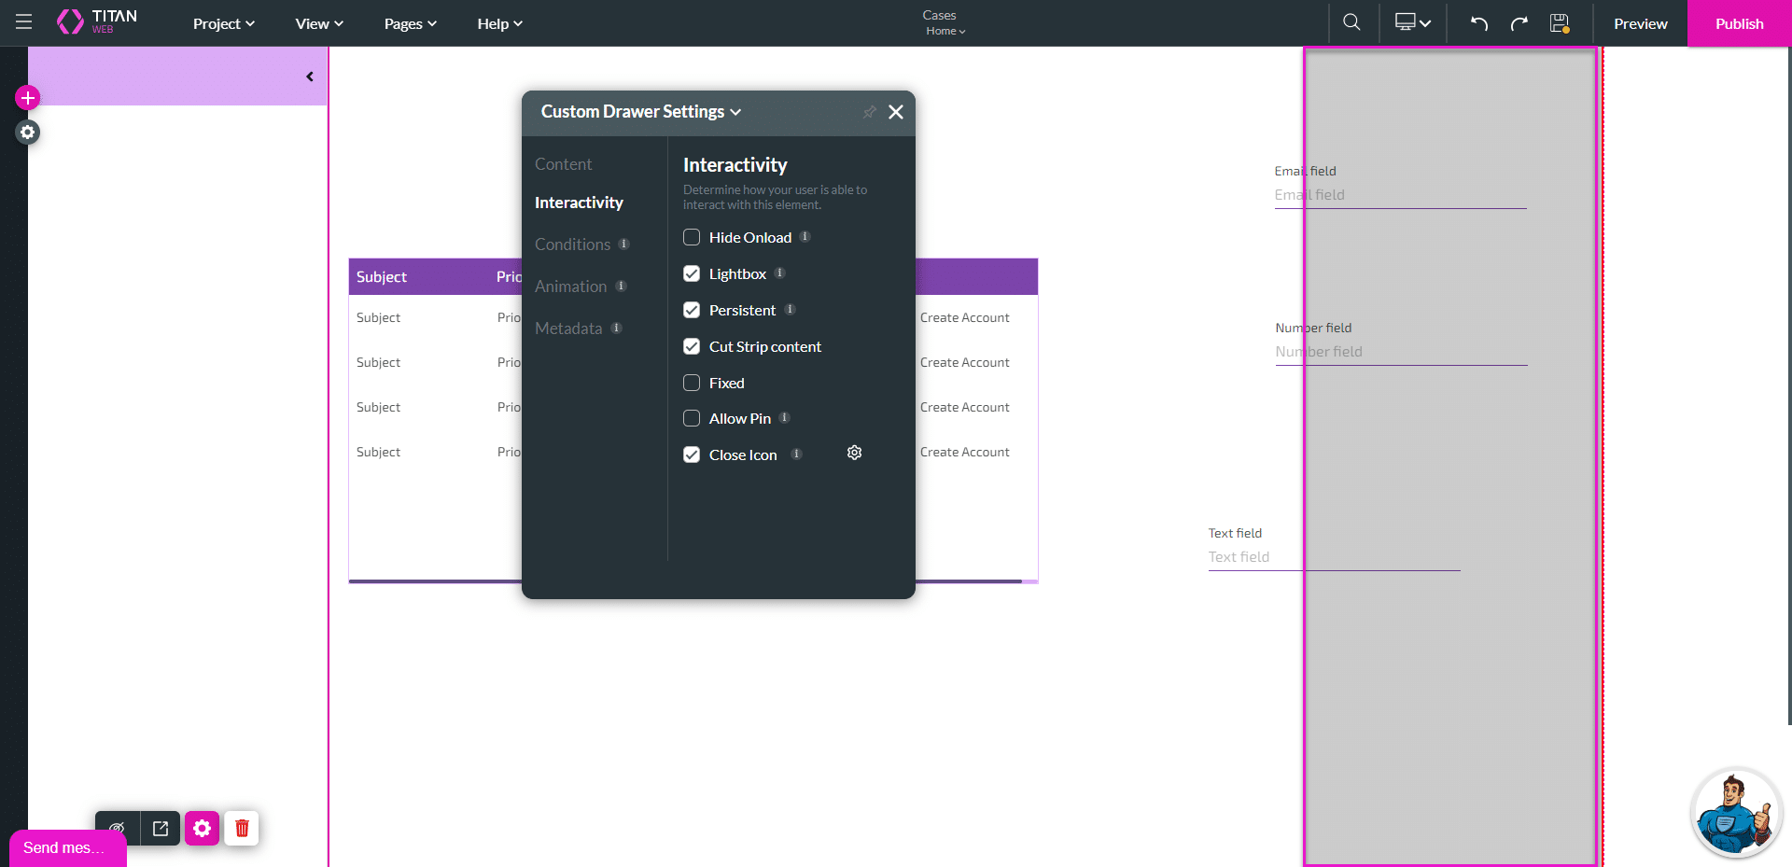Show info icon next to Persistent
The image size is (1792, 867).
[x=791, y=310]
